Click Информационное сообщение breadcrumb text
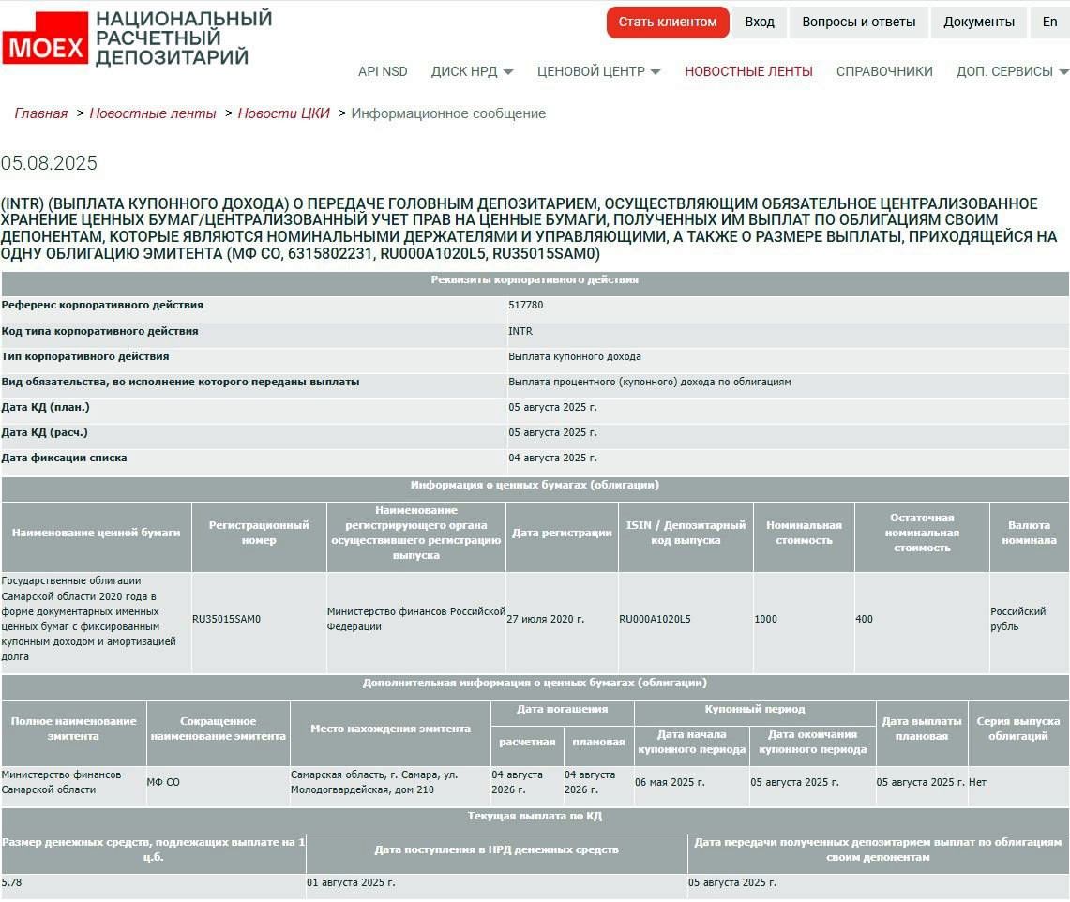 coord(448,113)
